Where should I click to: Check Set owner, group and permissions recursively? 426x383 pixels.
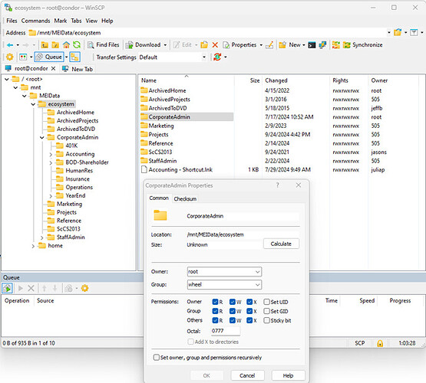(157, 358)
